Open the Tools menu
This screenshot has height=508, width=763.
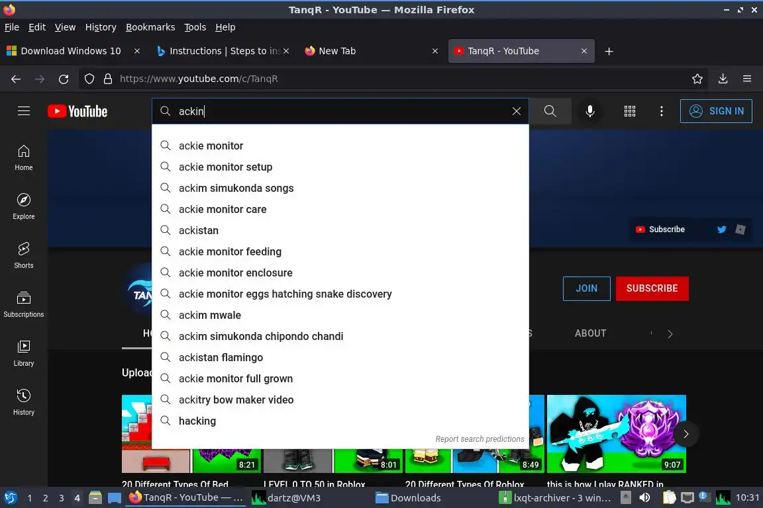[x=195, y=27]
